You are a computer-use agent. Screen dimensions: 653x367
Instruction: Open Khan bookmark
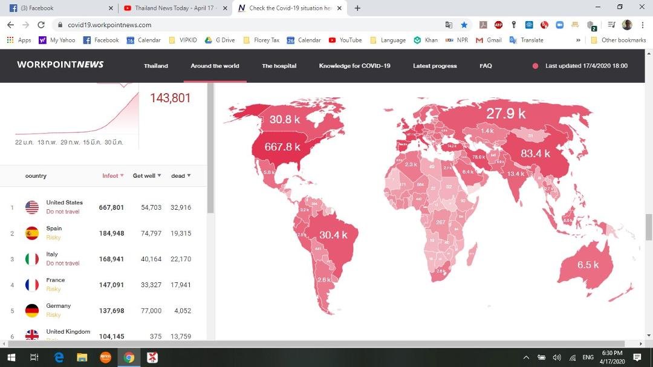point(426,41)
